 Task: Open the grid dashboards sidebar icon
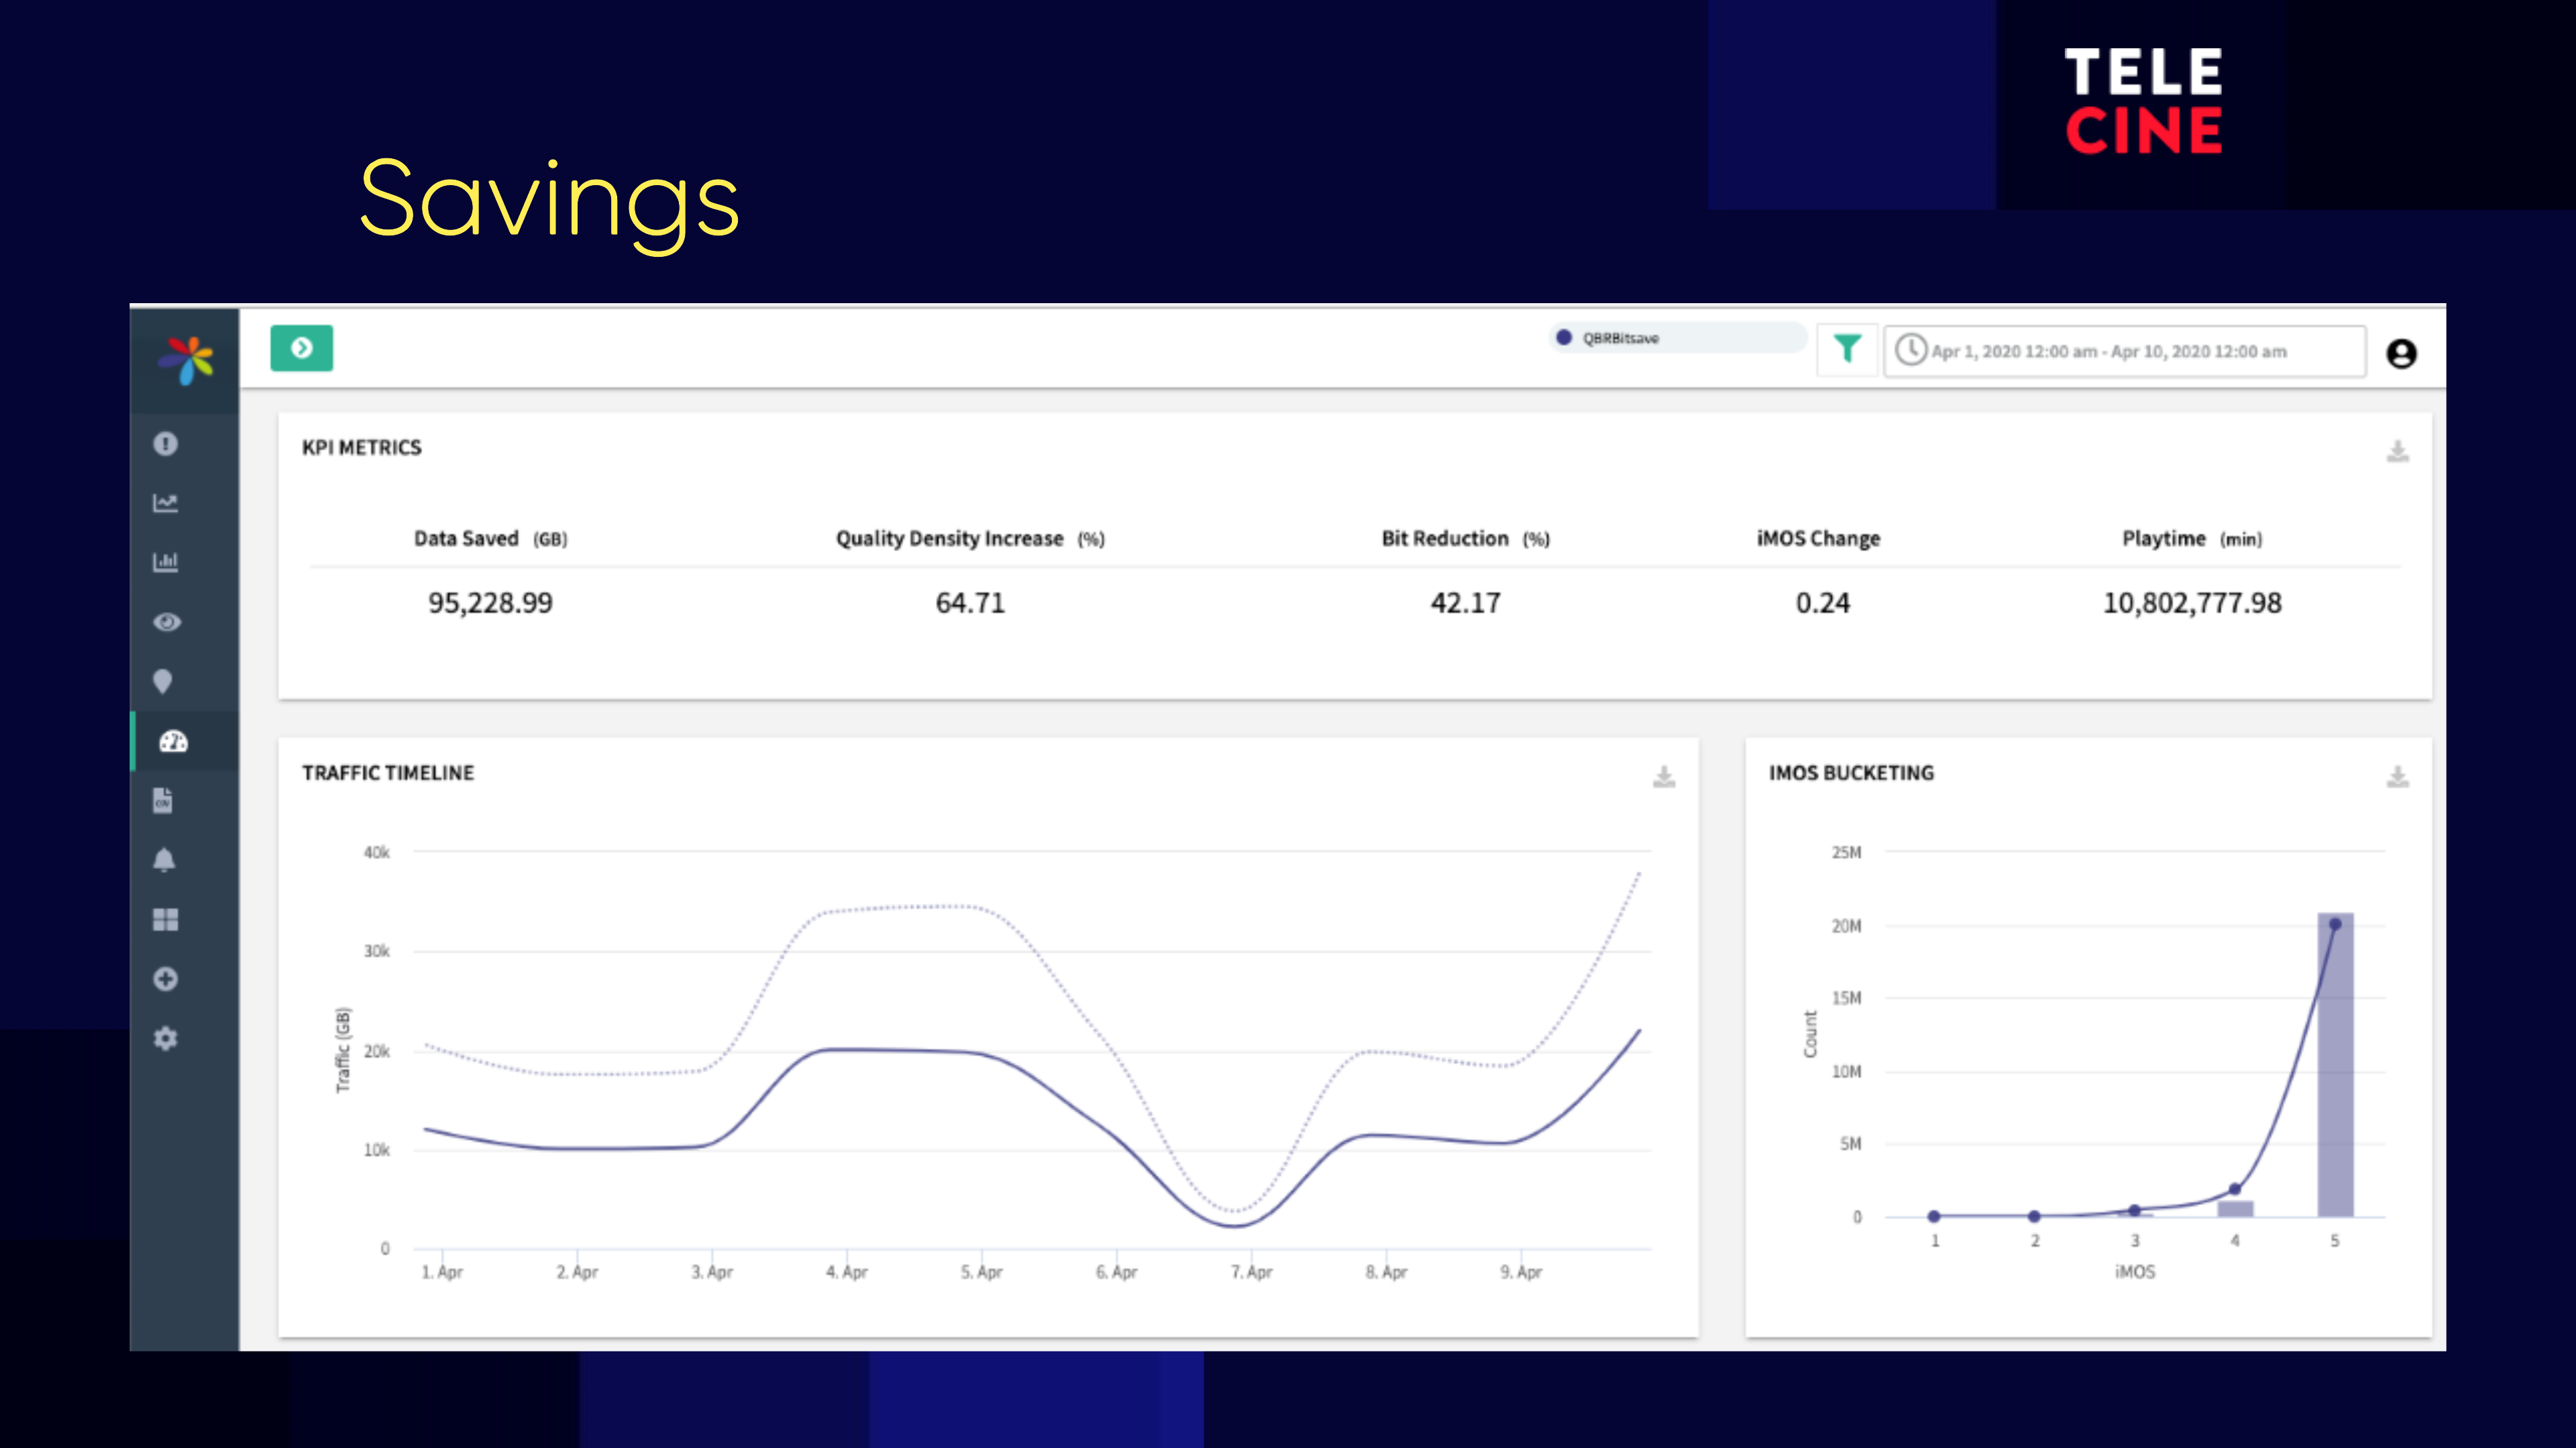click(166, 920)
